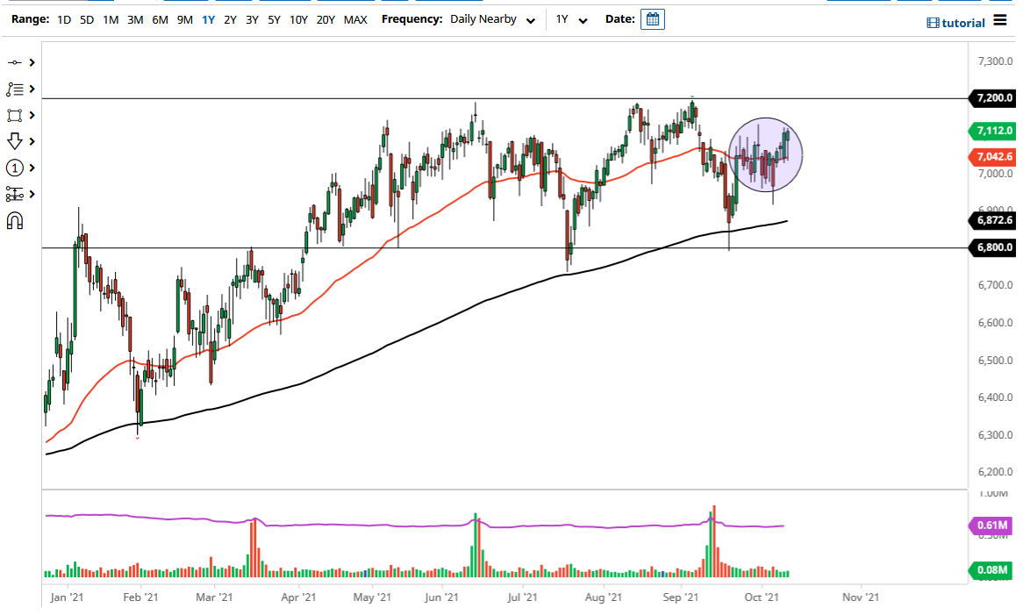Image resolution: width=1023 pixels, height=615 pixels.
Task: Open the calendar date picker
Action: point(652,18)
